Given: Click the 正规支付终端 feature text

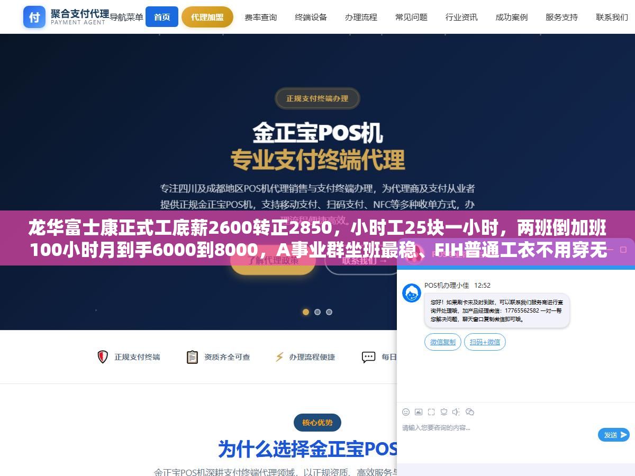Looking at the screenshot, I should (x=138, y=357).
